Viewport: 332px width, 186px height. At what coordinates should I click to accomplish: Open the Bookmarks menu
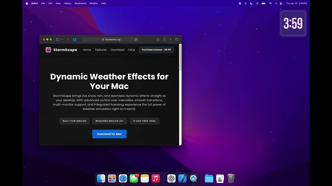80,3
